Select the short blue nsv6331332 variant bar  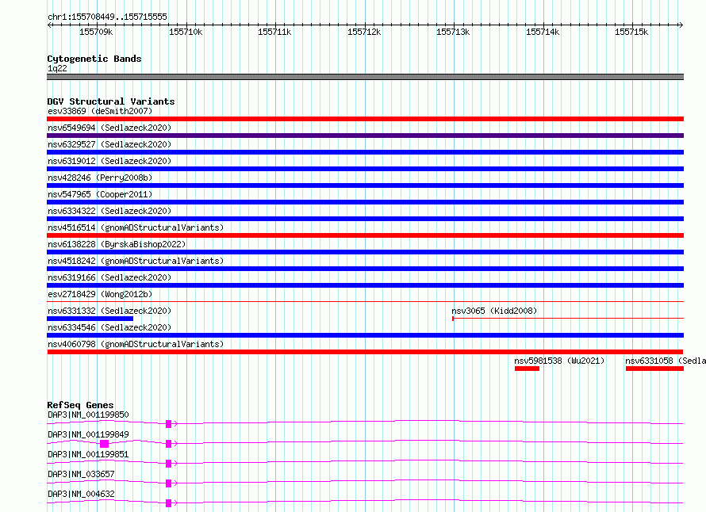point(90,319)
